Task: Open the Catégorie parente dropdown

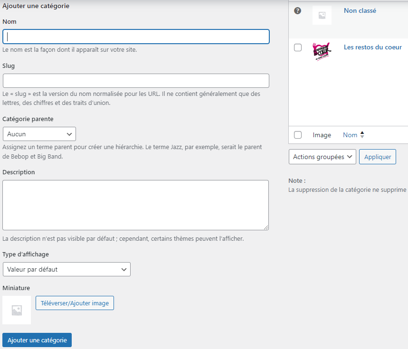Action: pyautogui.click(x=39, y=134)
